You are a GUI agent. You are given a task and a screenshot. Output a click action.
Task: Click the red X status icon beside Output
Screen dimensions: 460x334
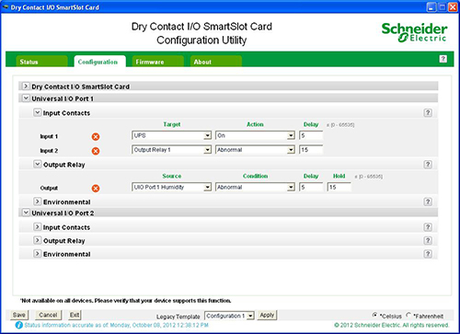click(96, 188)
